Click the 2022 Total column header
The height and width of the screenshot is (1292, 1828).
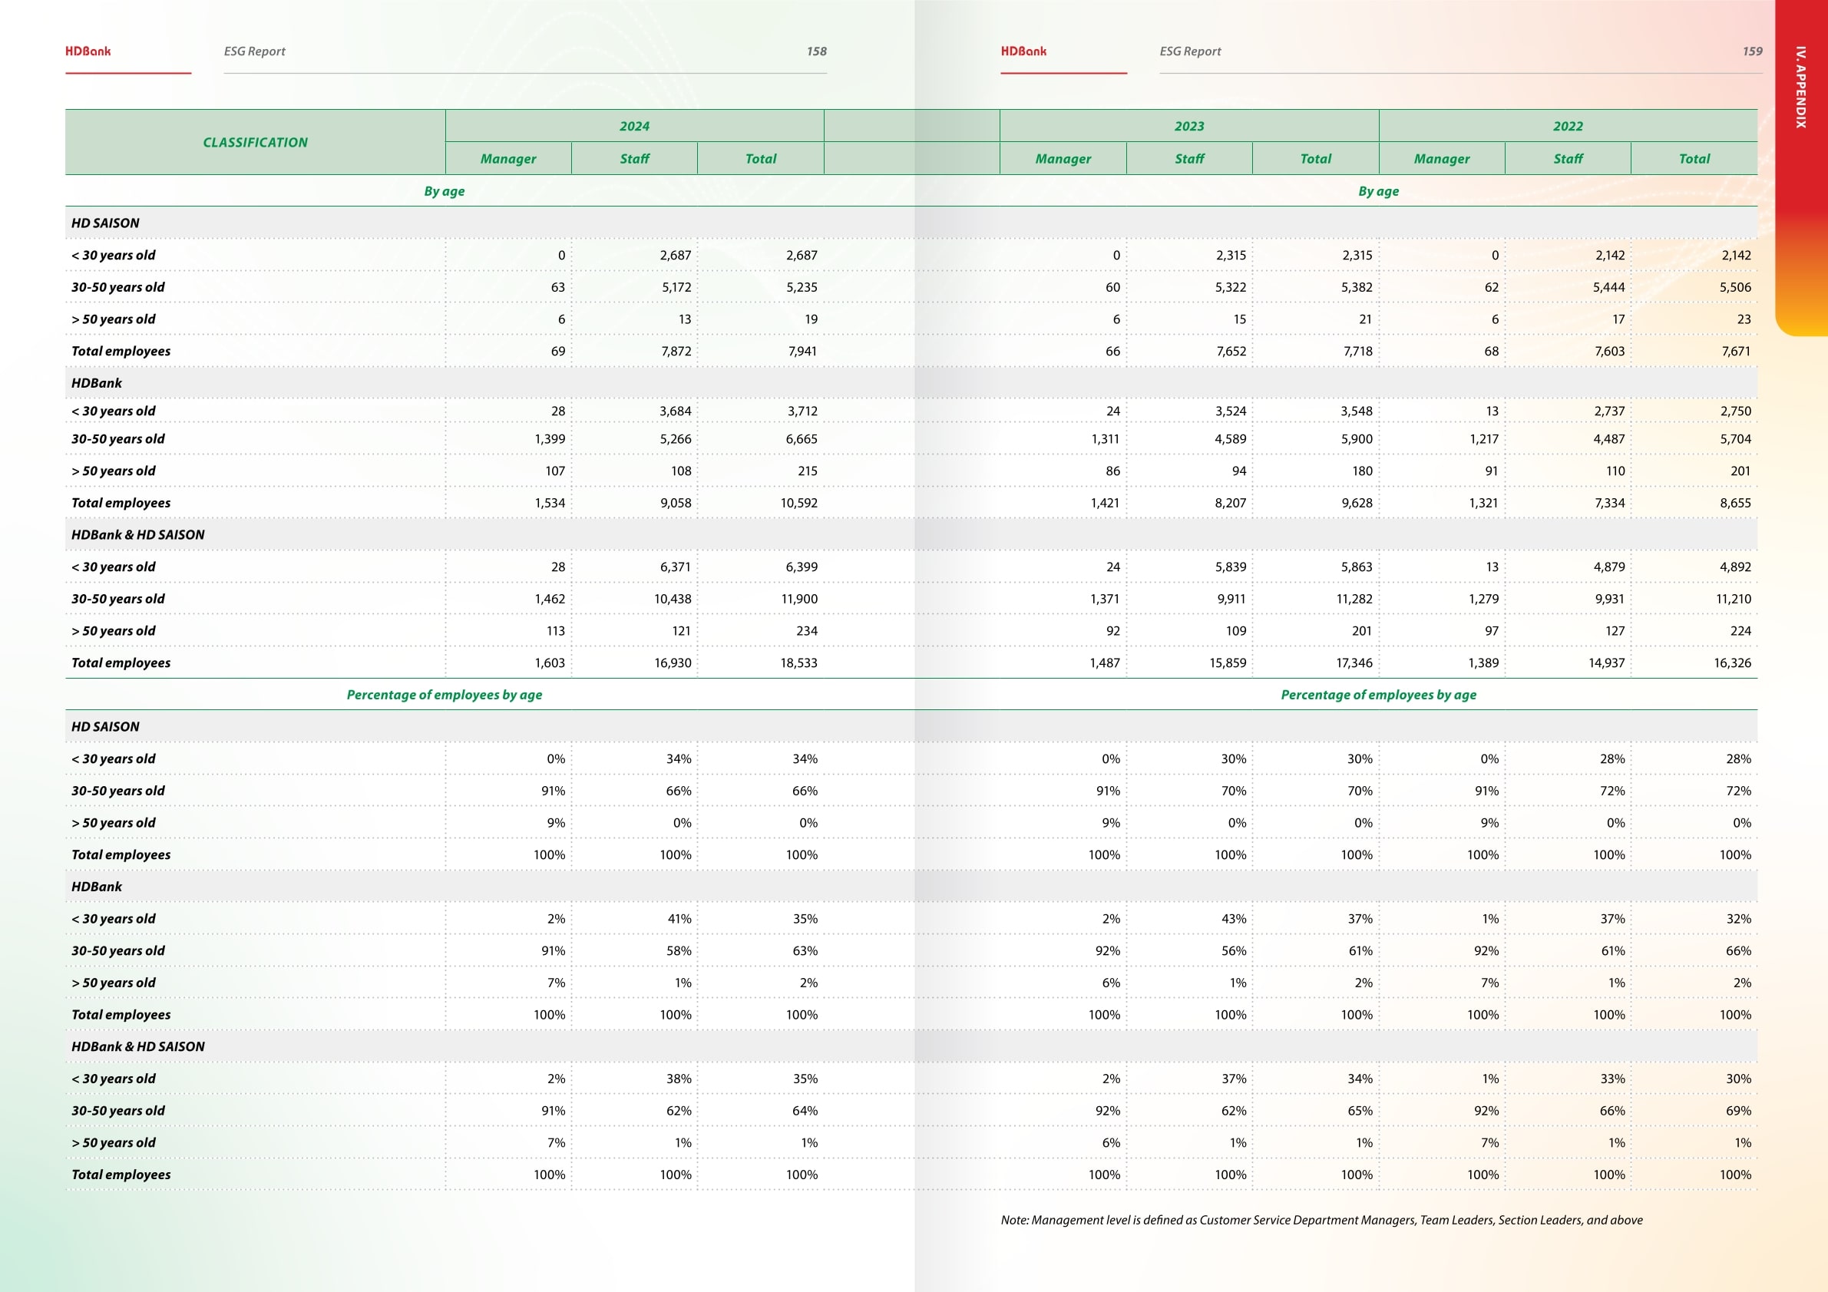click(1694, 159)
